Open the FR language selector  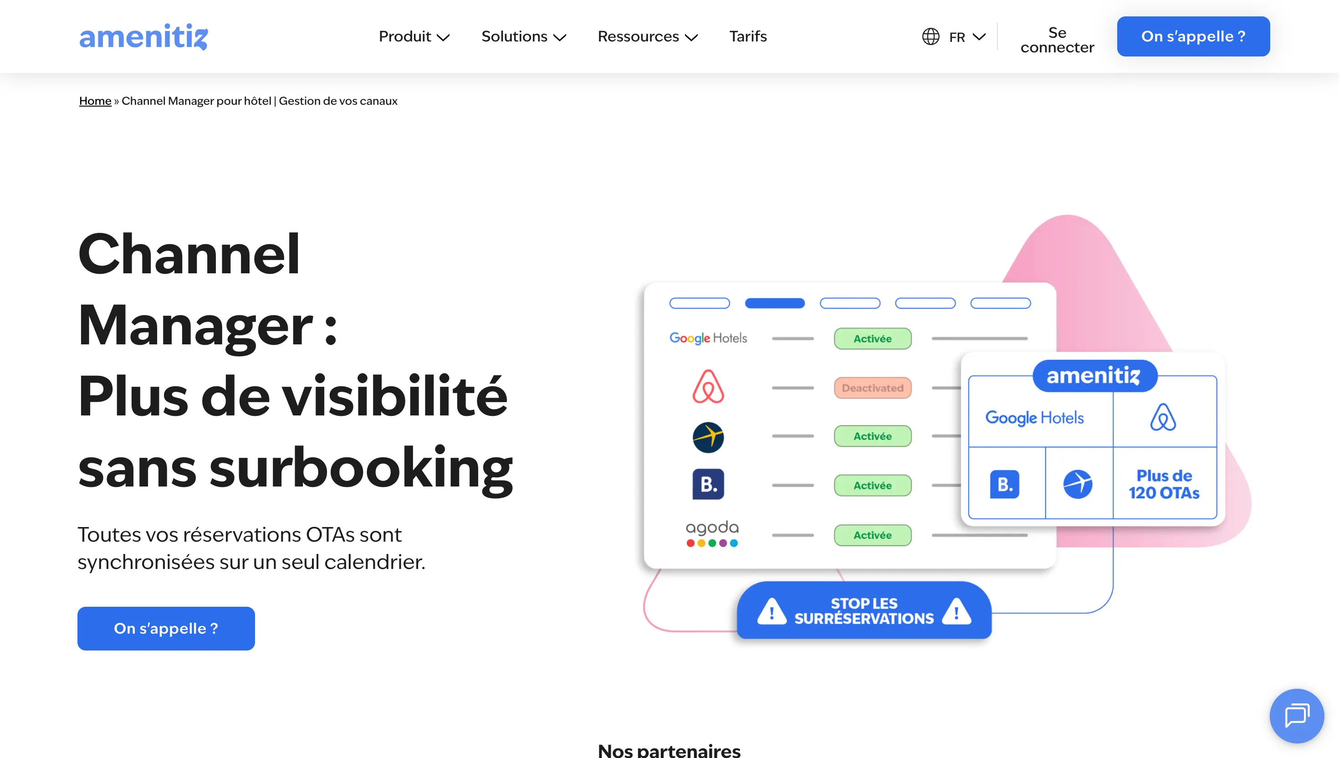[966, 37]
